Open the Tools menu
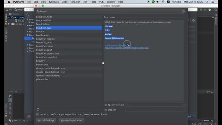The width and height of the screenshot is (222, 125). pyautogui.click(x=93, y=2)
